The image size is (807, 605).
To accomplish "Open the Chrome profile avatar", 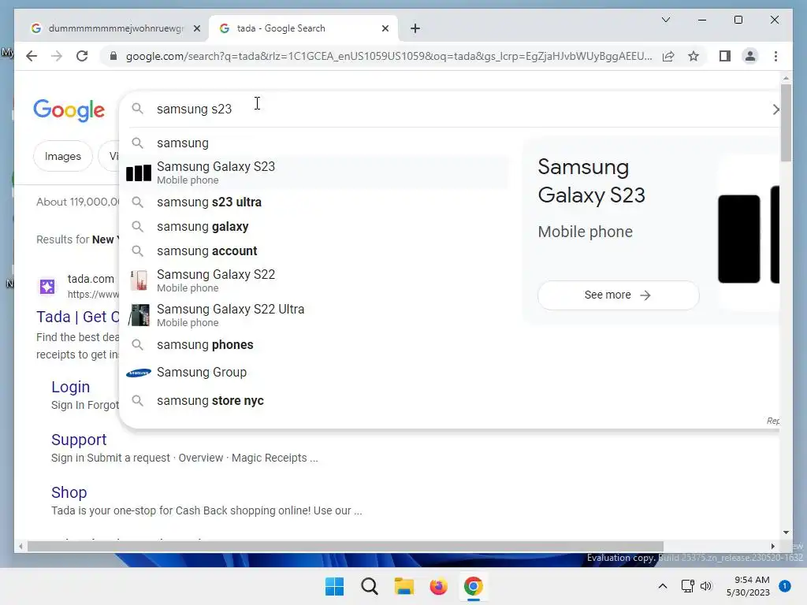I will (x=750, y=56).
